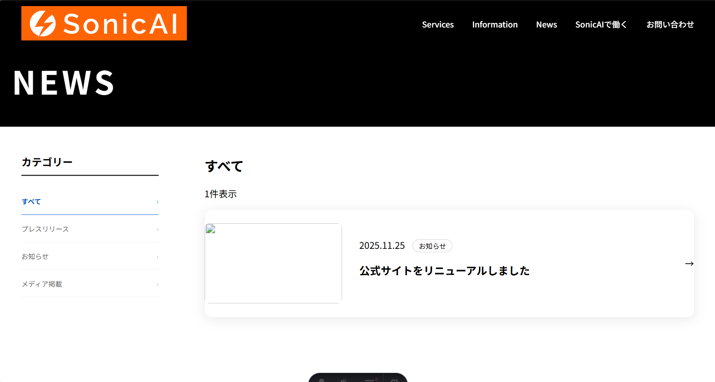
Task: Click the right arrow on article card
Action: (x=689, y=264)
